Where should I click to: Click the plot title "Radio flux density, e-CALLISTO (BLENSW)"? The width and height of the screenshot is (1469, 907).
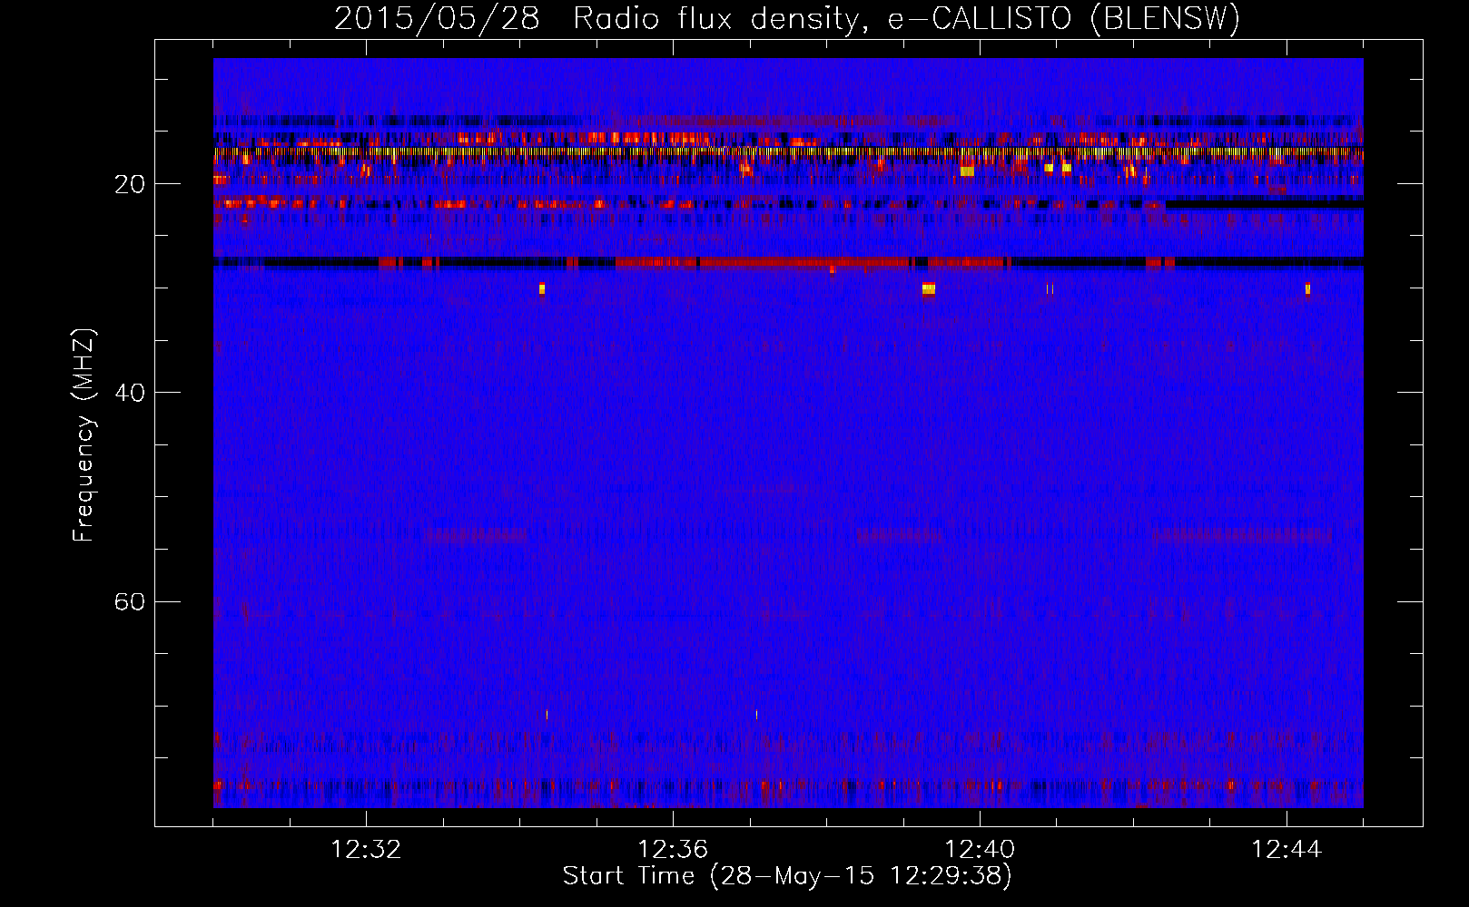coord(906,19)
